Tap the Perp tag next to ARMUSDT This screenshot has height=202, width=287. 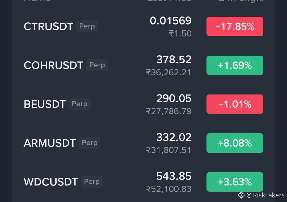(x=90, y=143)
